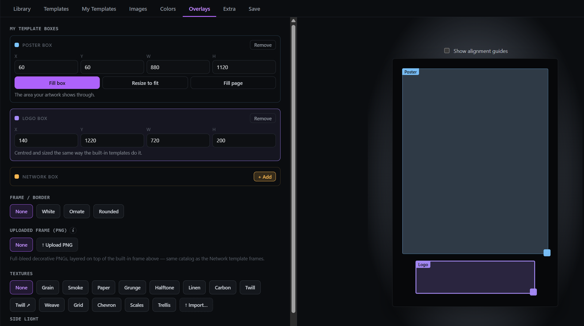
Task: Switch to the Colors tab
Action: point(168,9)
